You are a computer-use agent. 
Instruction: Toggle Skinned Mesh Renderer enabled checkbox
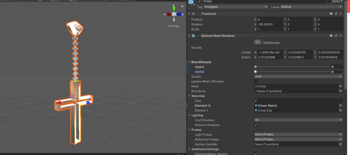click(198, 35)
